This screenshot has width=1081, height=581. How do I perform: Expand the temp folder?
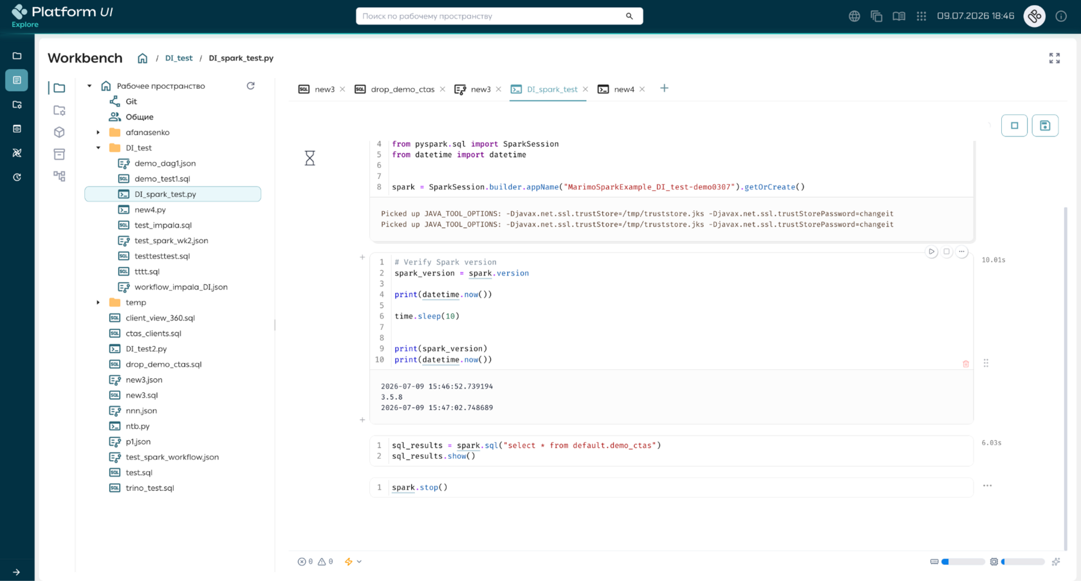tap(98, 302)
